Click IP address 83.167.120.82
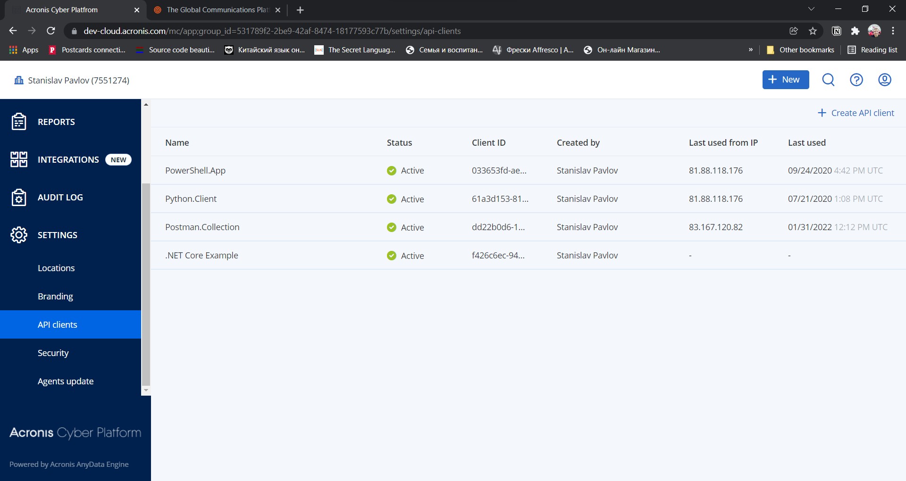The height and width of the screenshot is (481, 906). [x=716, y=227]
